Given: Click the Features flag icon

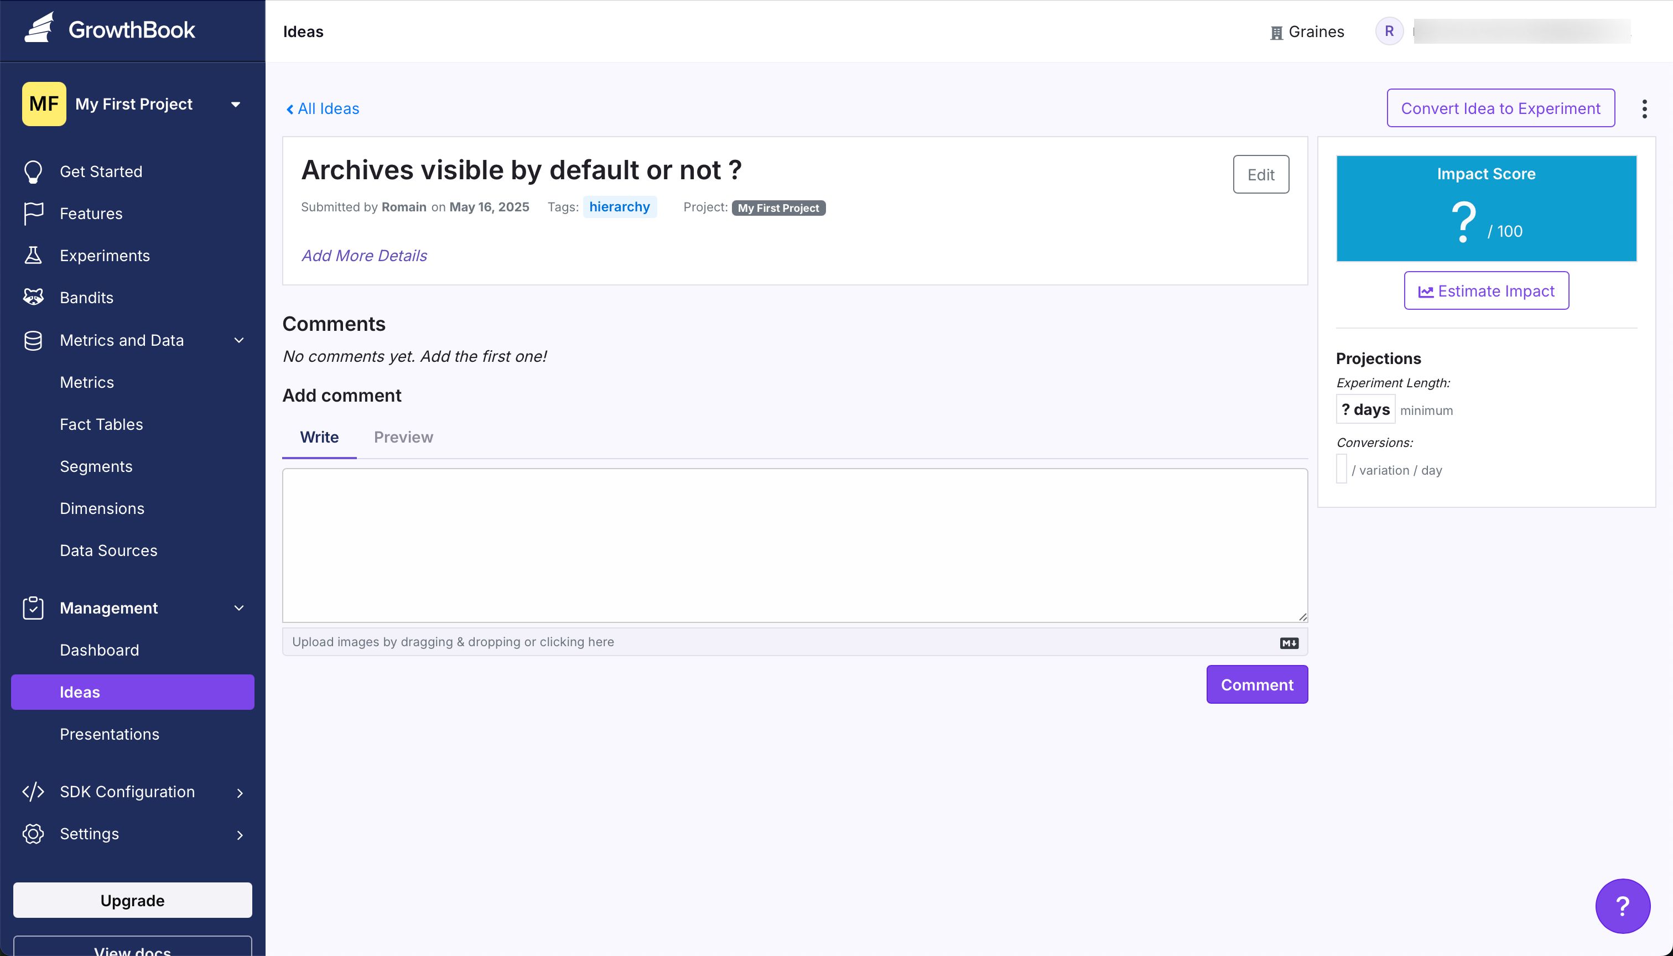Looking at the screenshot, I should click(33, 214).
